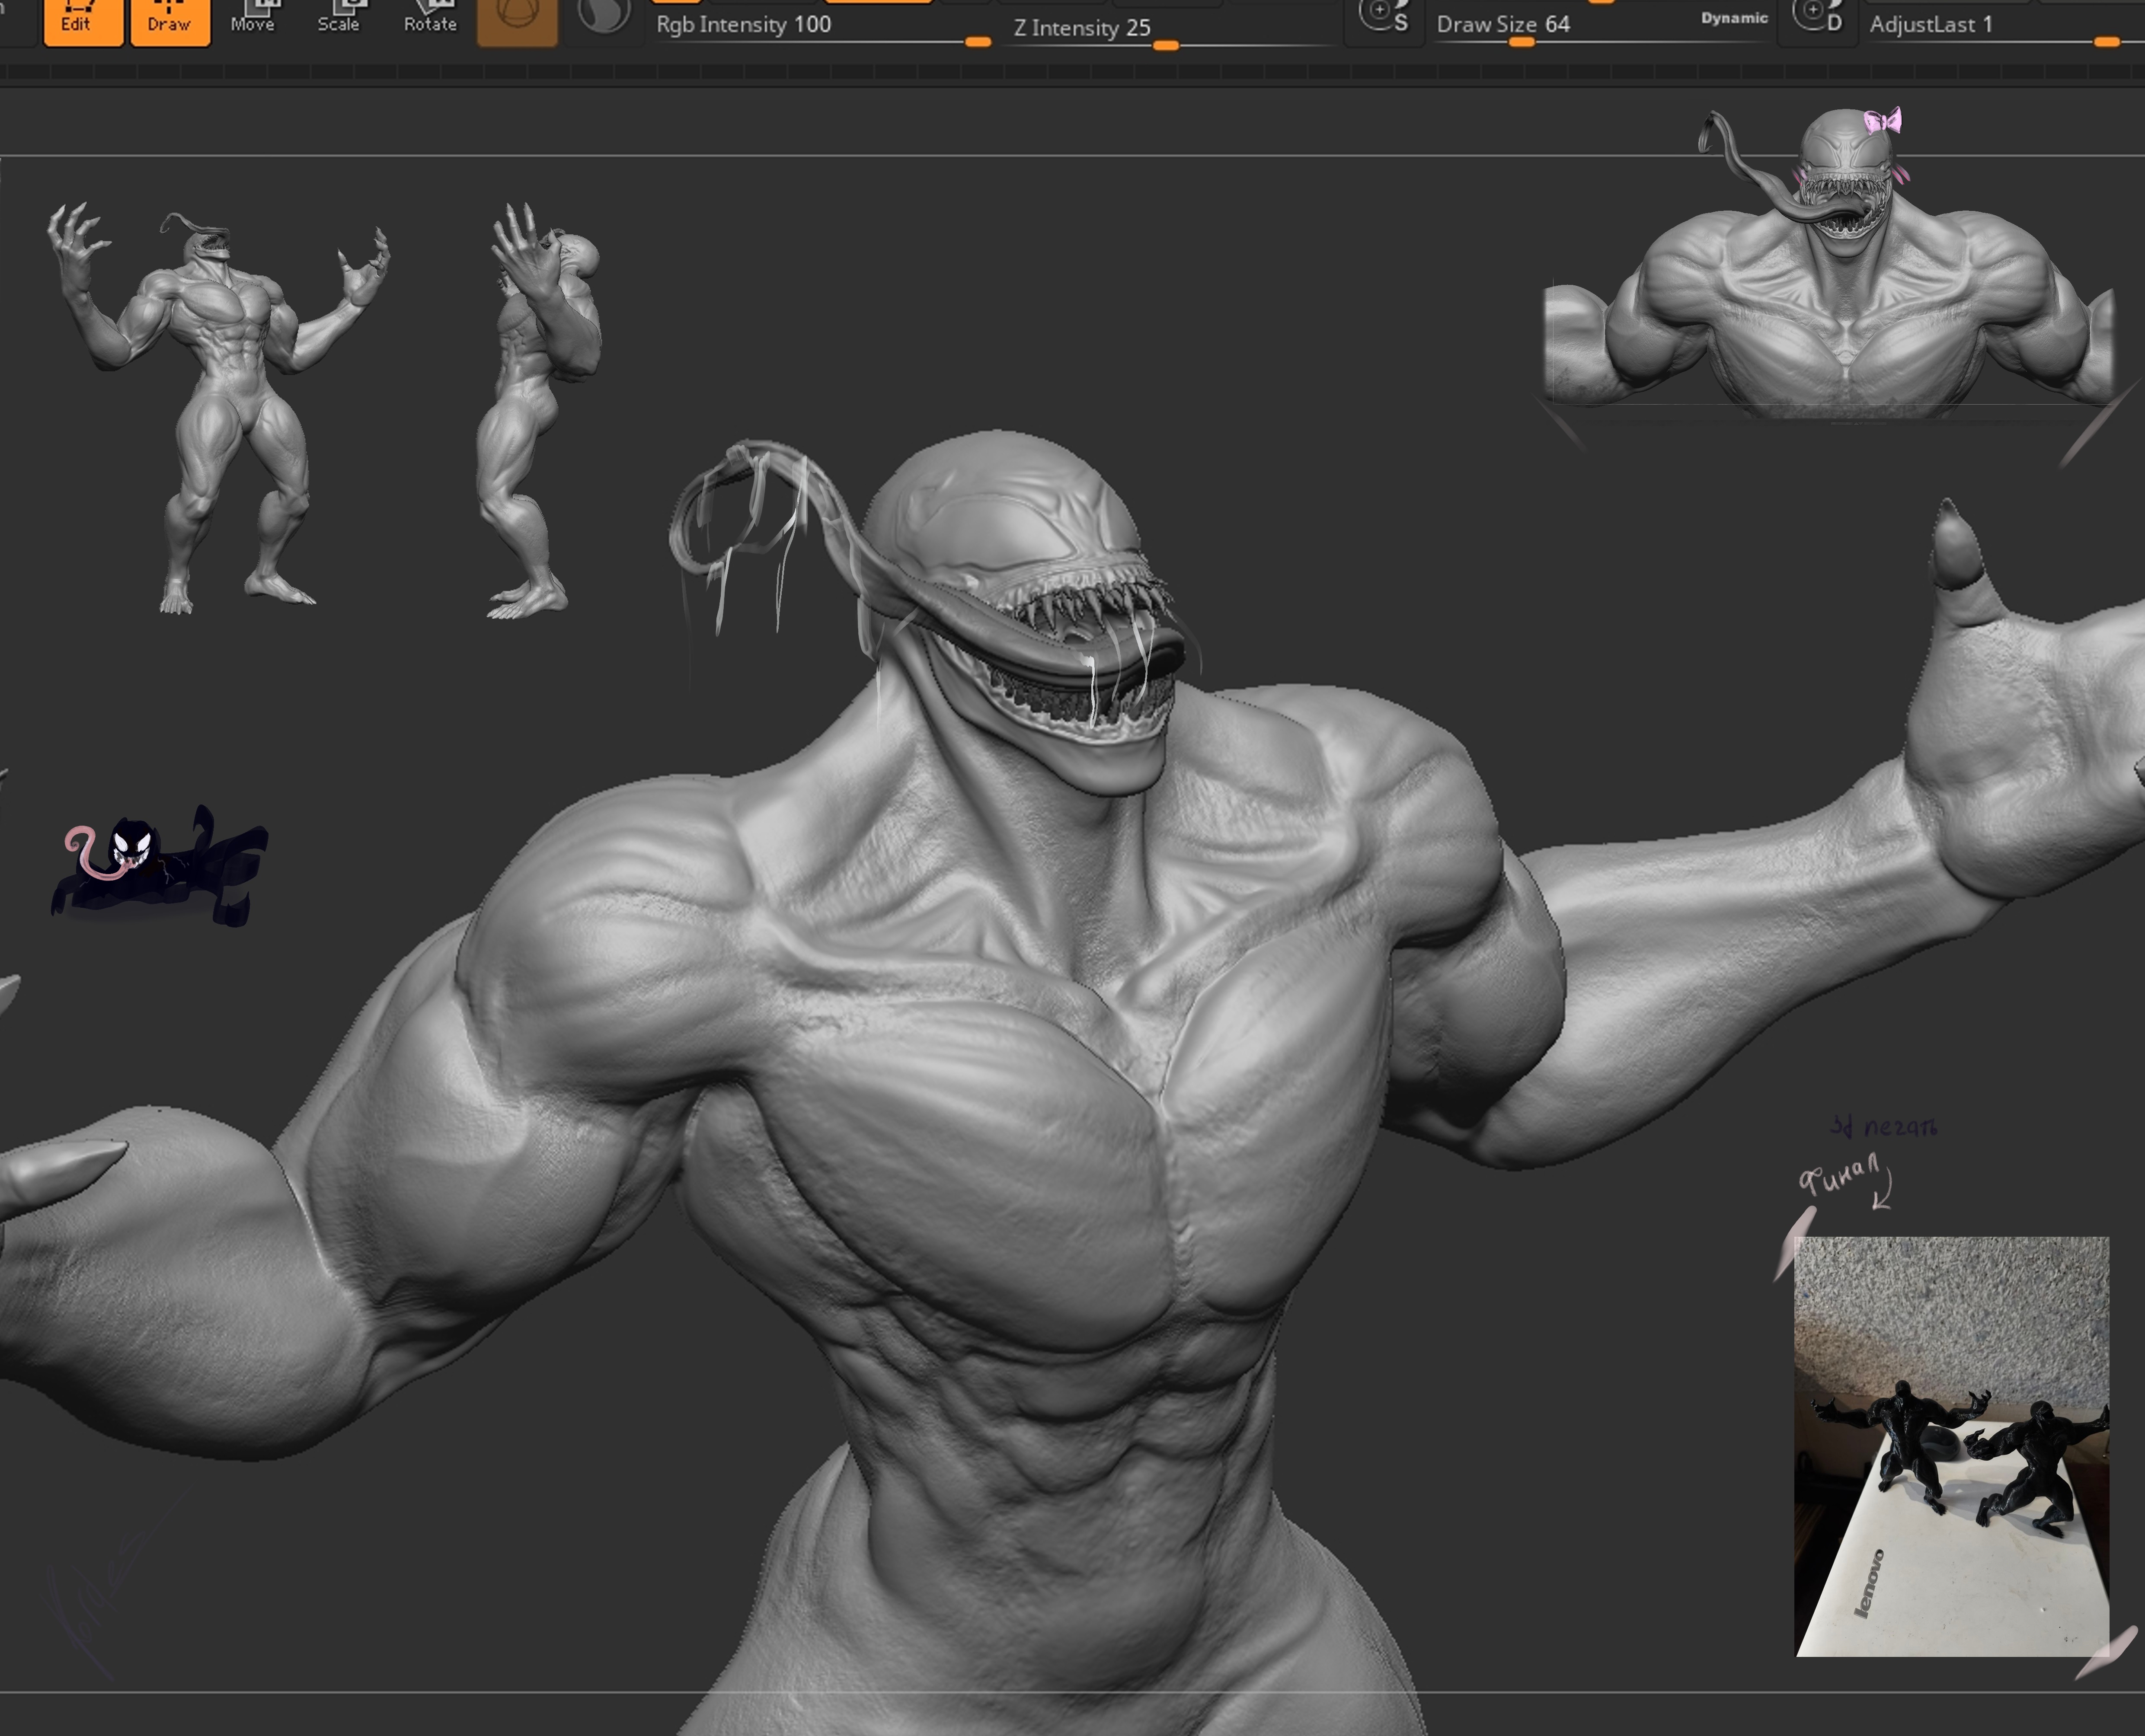2145x1736 pixels.
Task: Toggle Dynamic draw size
Action: (1734, 18)
